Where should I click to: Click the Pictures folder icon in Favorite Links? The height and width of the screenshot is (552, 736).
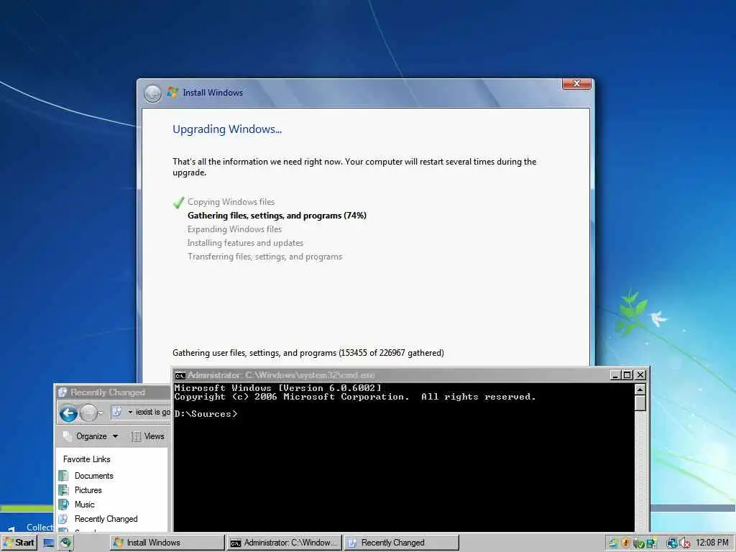click(64, 490)
